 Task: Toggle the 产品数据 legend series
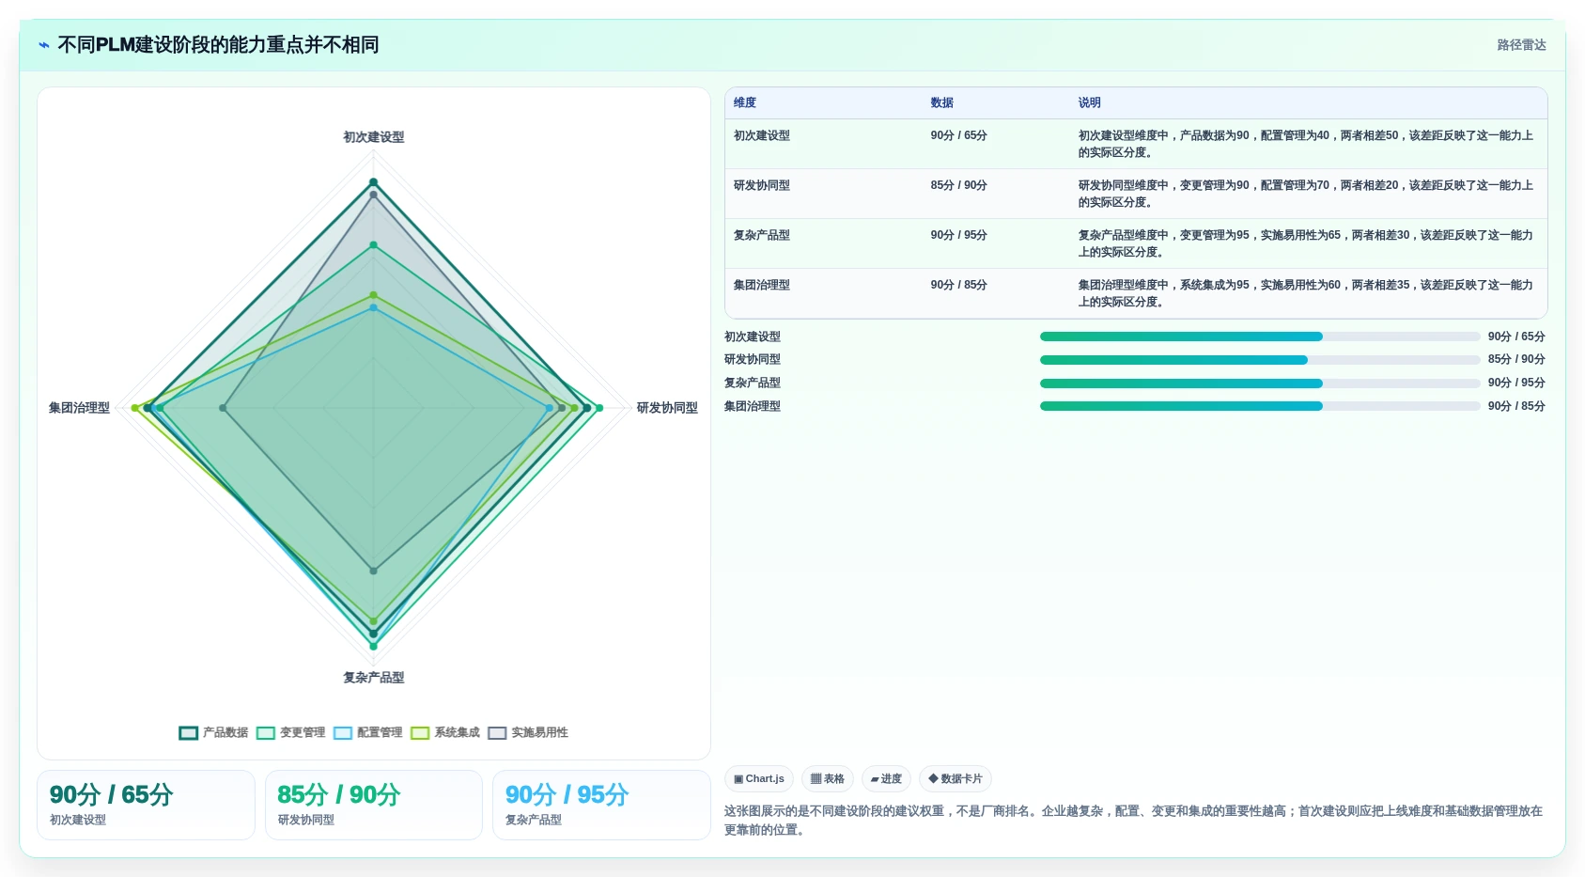pos(213,732)
